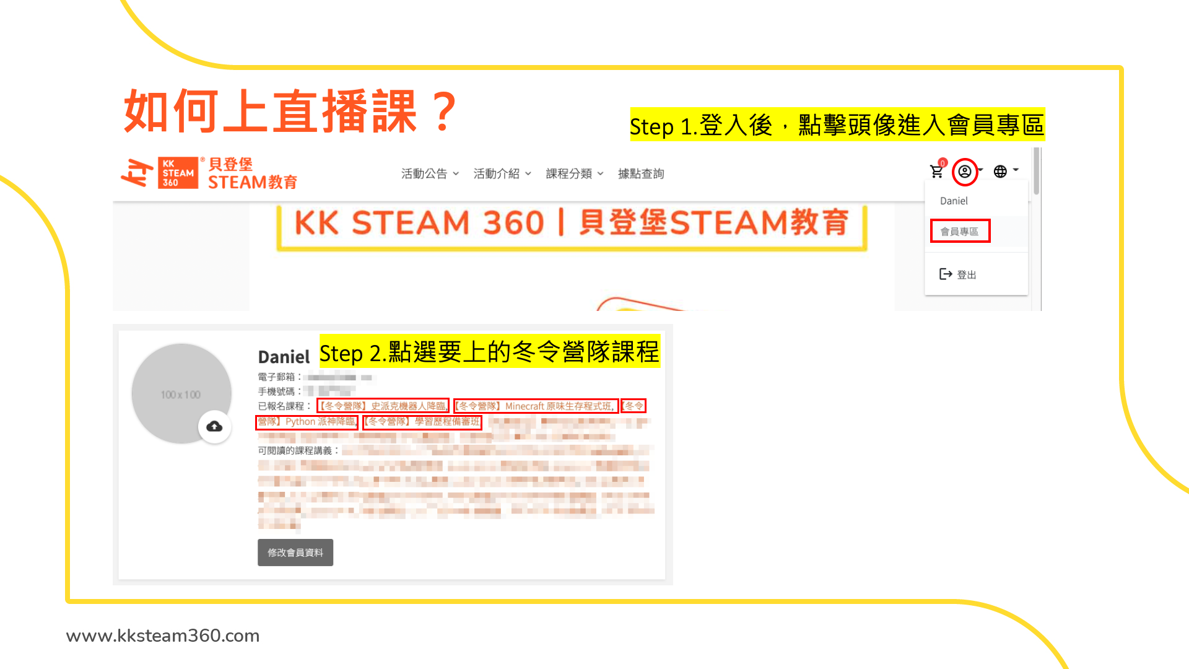
Task: Click the cloud upload avatar icon
Action: [x=214, y=426]
